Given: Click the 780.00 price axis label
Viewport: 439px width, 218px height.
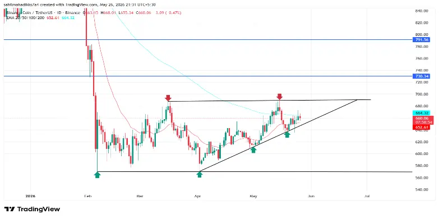Looking at the screenshot, I should coord(422,46).
